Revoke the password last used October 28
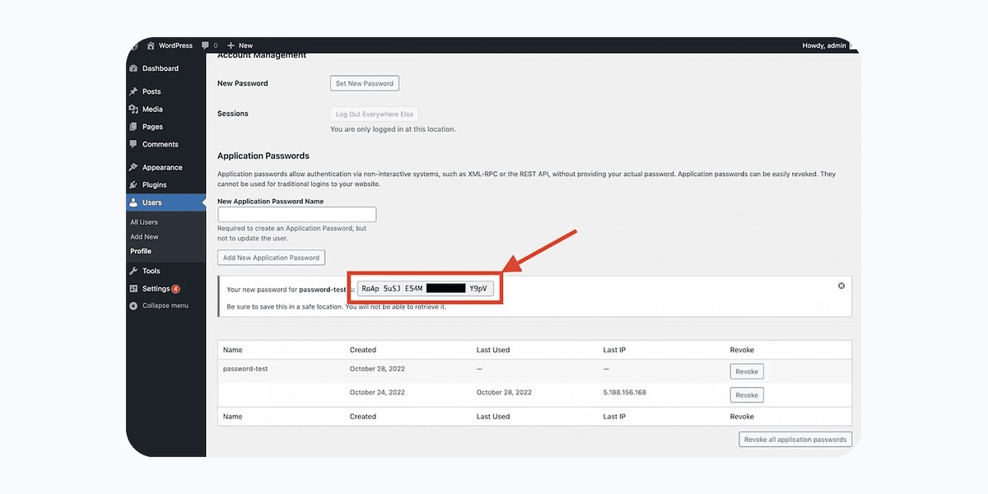Screen dimensions: 988x494 (x=747, y=395)
